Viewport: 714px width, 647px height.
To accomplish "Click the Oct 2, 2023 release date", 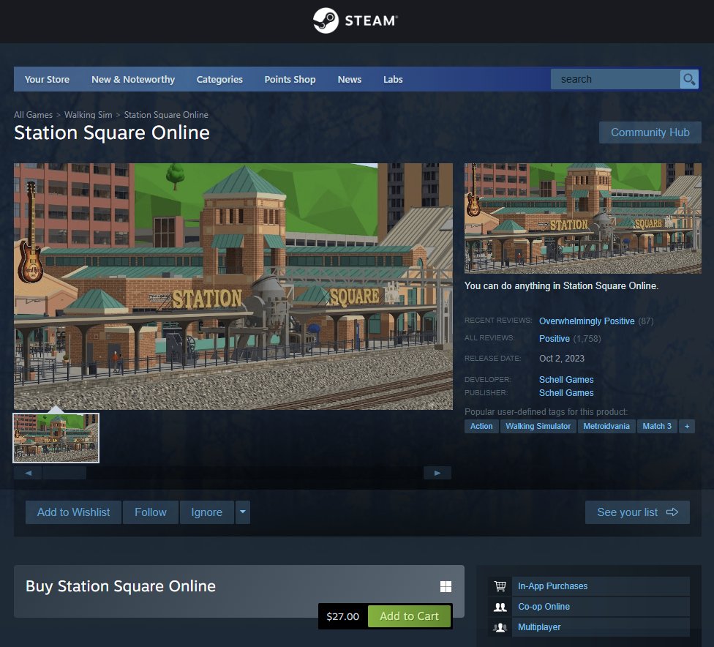I will [561, 358].
